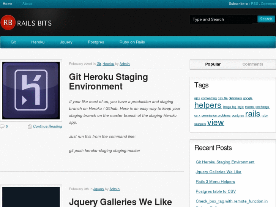This screenshot has height=207, width=276.
Task: Select the os x tag
Action: 197,115
